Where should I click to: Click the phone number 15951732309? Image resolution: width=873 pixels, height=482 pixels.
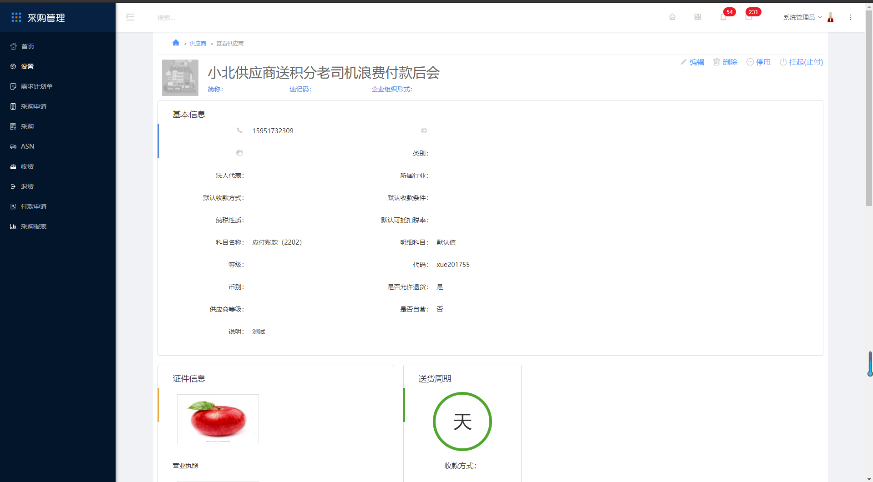[273, 131]
